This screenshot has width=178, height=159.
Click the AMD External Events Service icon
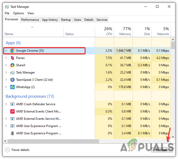(x=12, y=119)
